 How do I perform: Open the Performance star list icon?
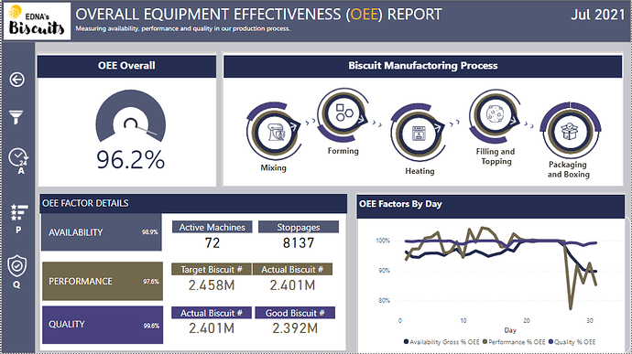pyautogui.click(x=19, y=219)
